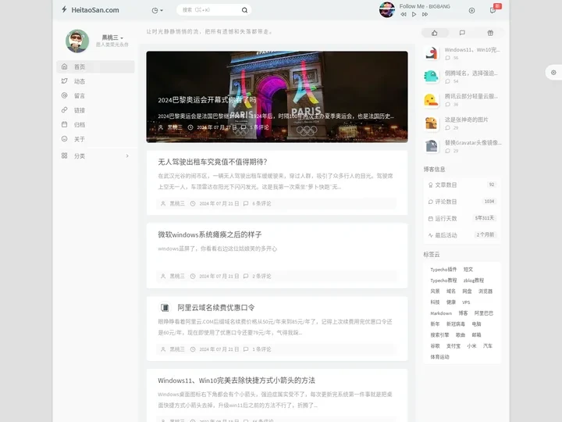
Task: Open 2条评论 on the Windows crash post
Action: (x=261, y=277)
